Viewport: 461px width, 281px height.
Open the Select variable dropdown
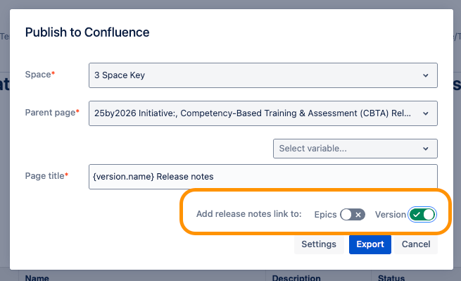[x=355, y=149]
